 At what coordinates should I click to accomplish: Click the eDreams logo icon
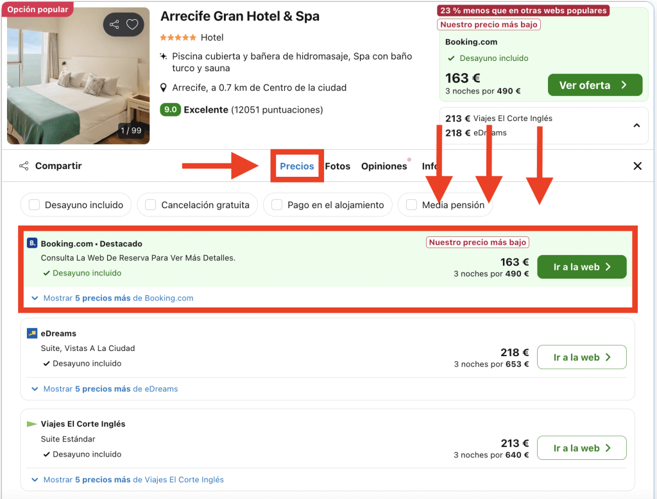click(32, 334)
